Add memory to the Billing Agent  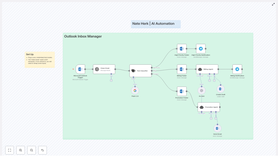click(209, 80)
